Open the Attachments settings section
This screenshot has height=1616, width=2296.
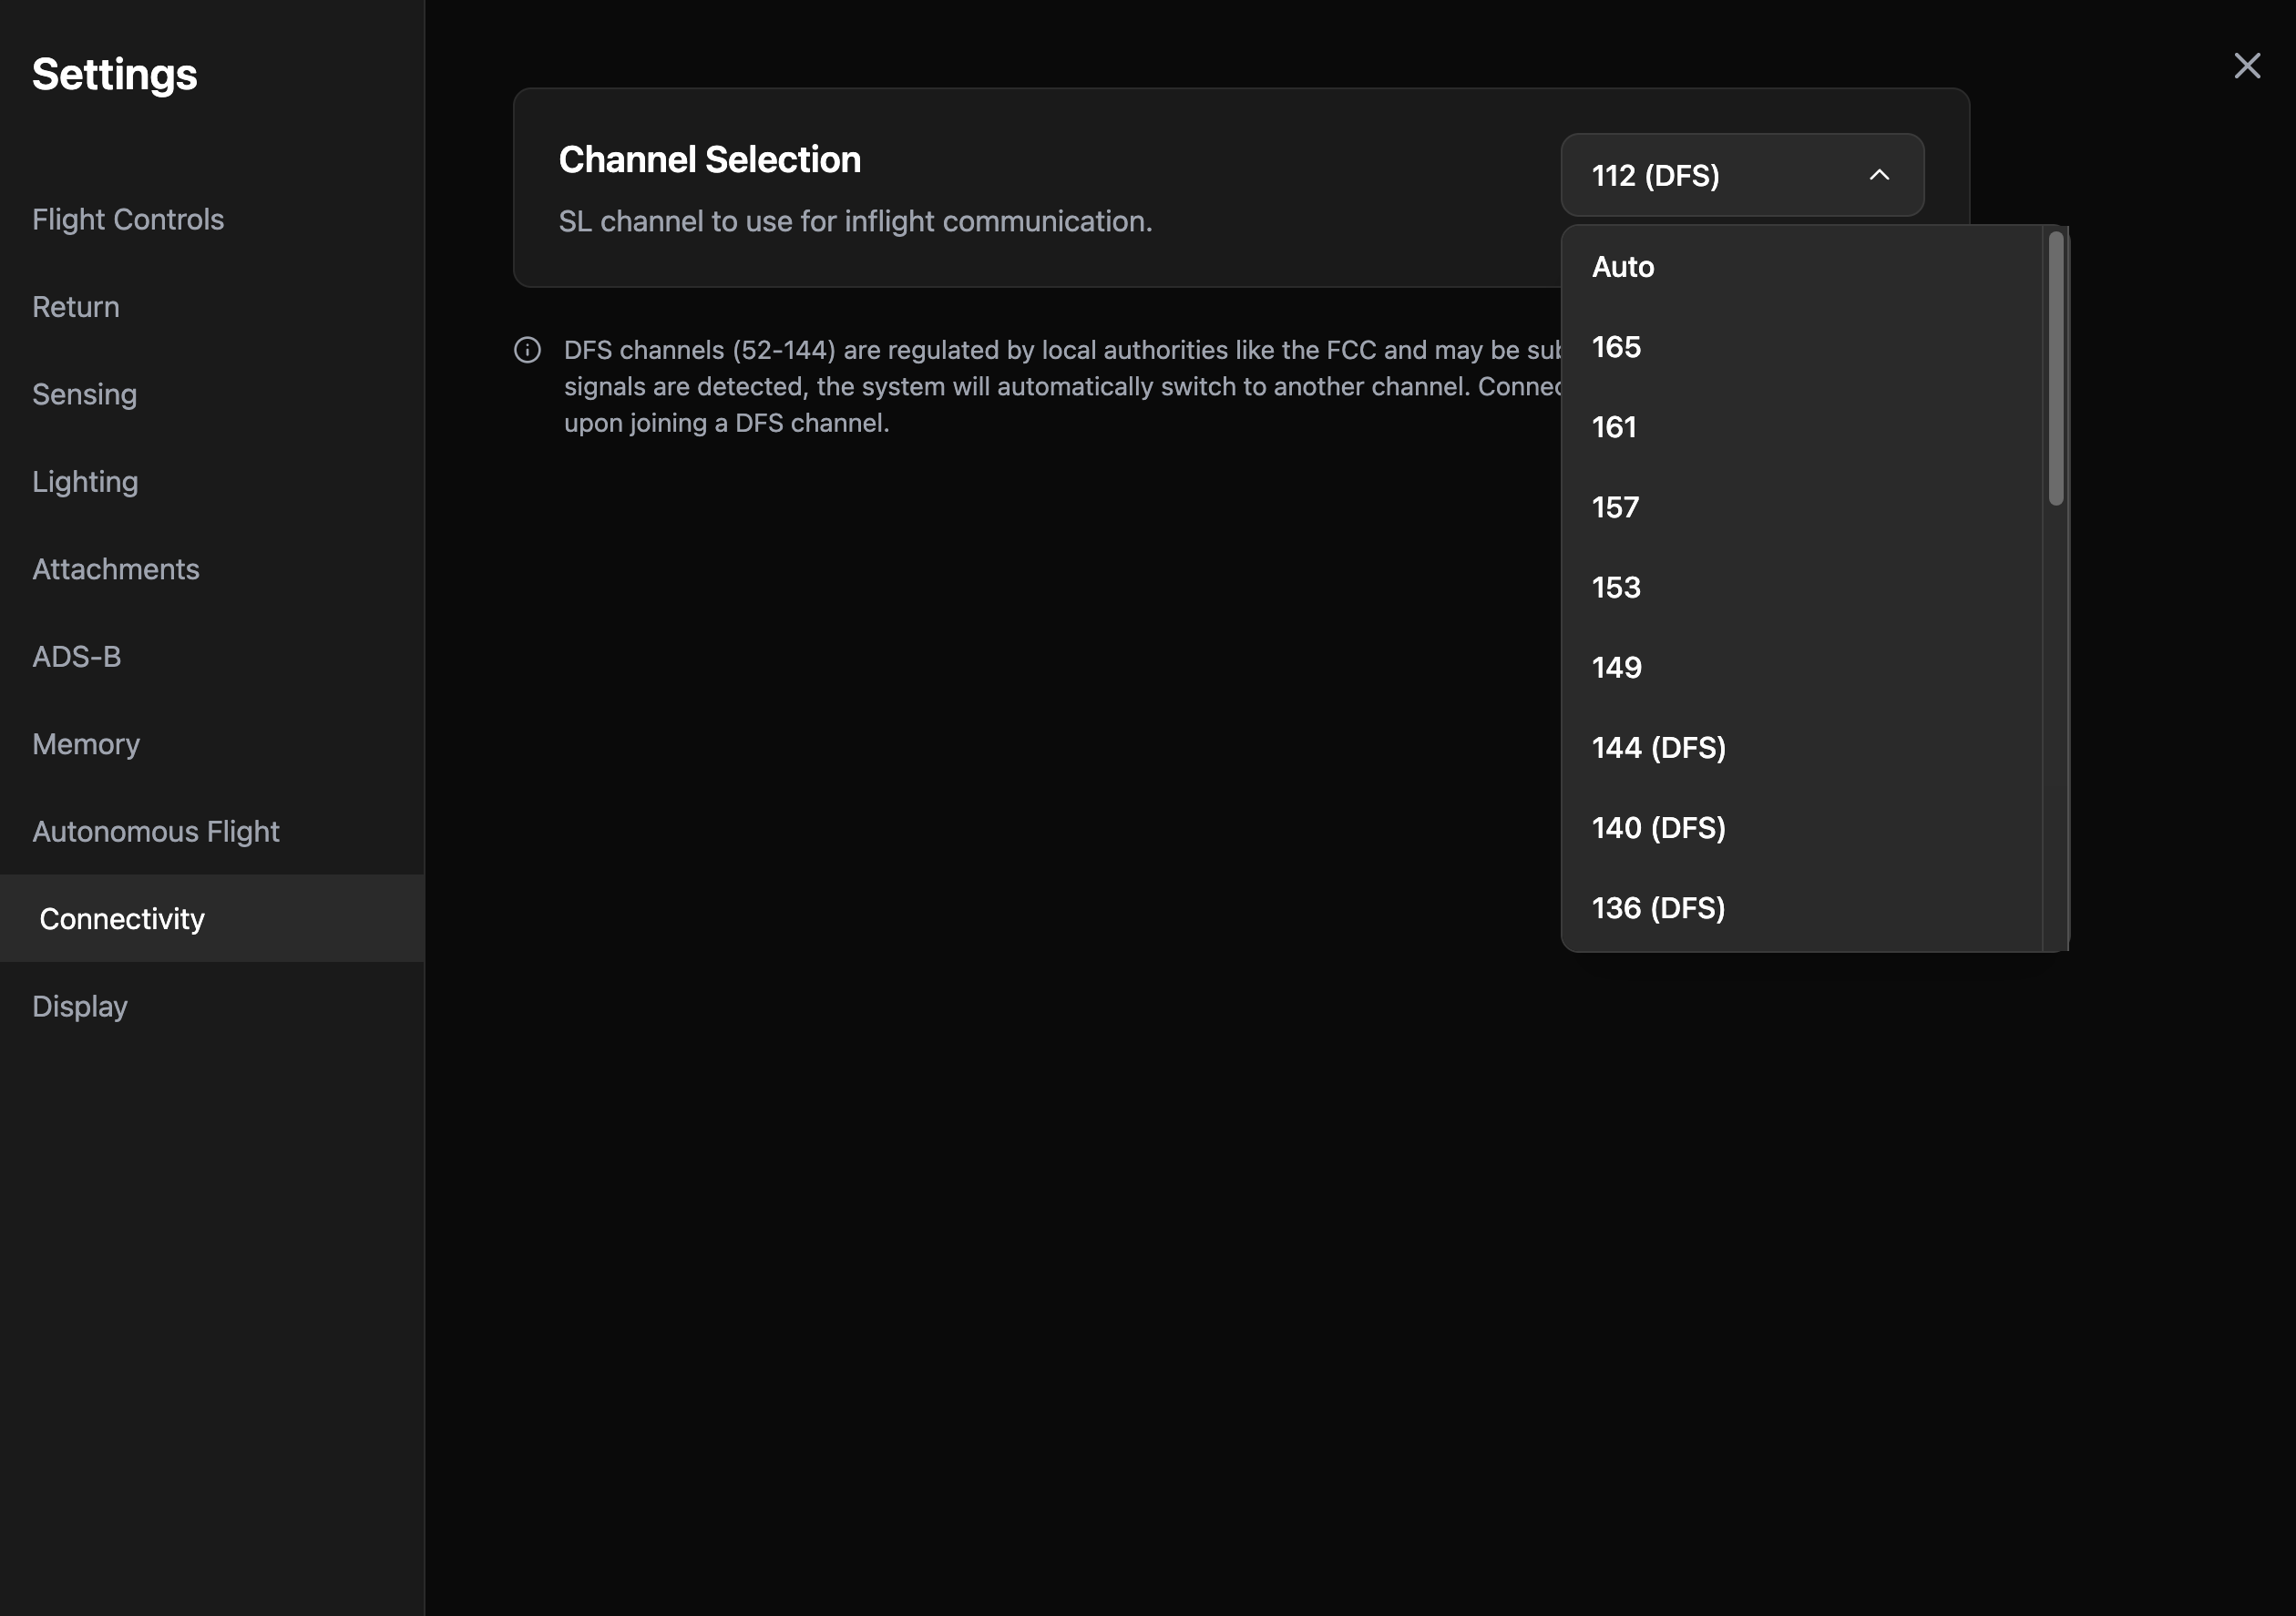click(212, 569)
